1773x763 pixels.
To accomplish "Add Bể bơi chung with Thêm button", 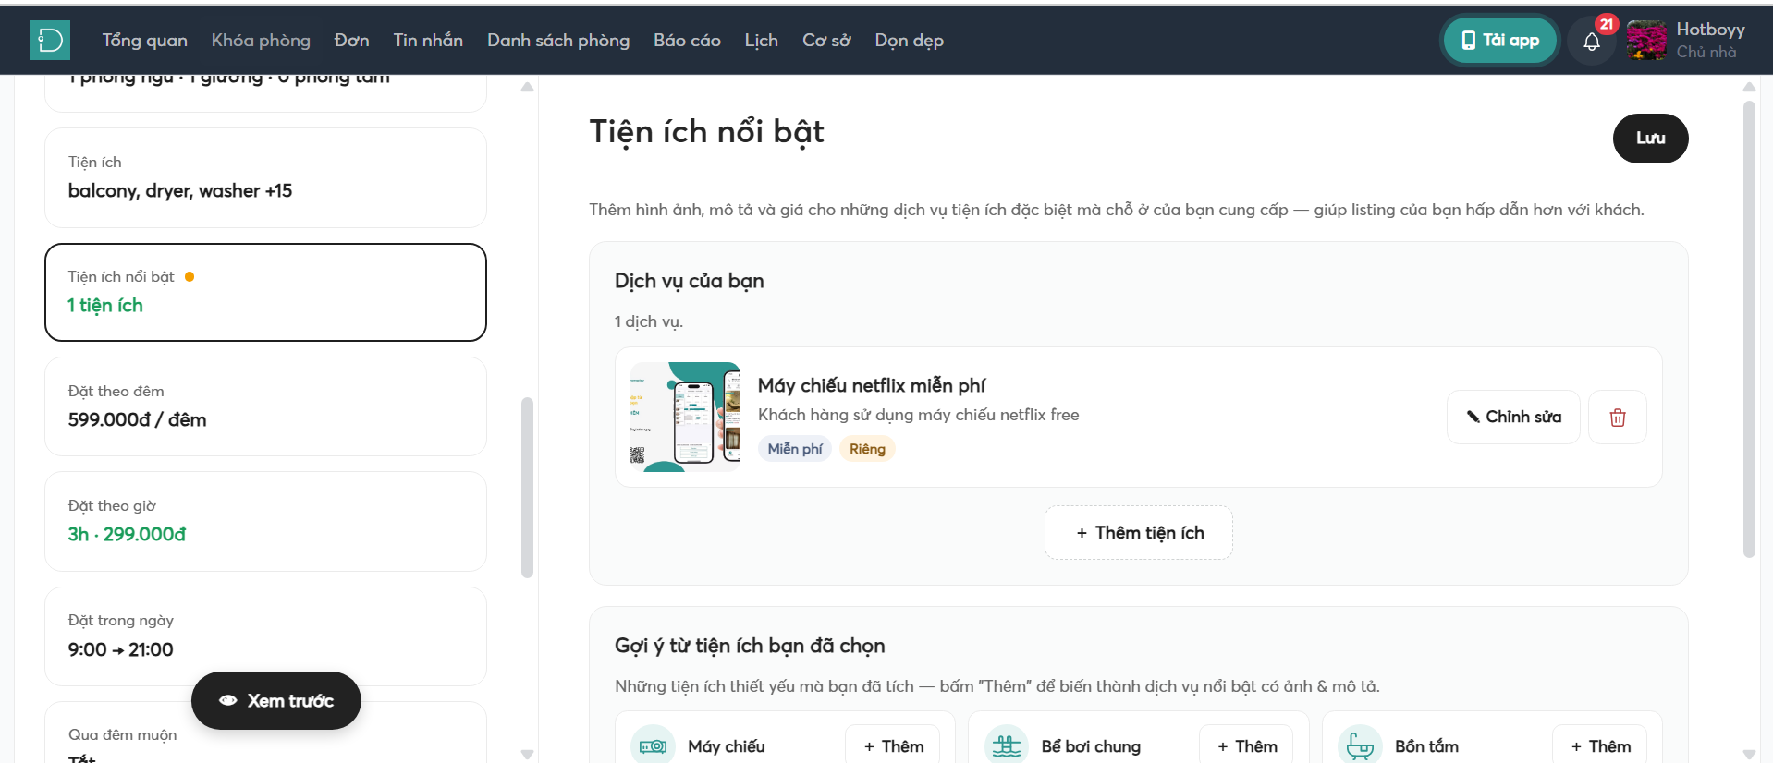I will [1246, 746].
